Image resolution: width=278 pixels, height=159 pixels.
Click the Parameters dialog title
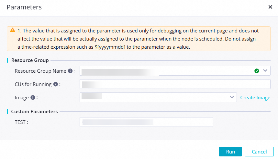pyautogui.click(x=24, y=7)
